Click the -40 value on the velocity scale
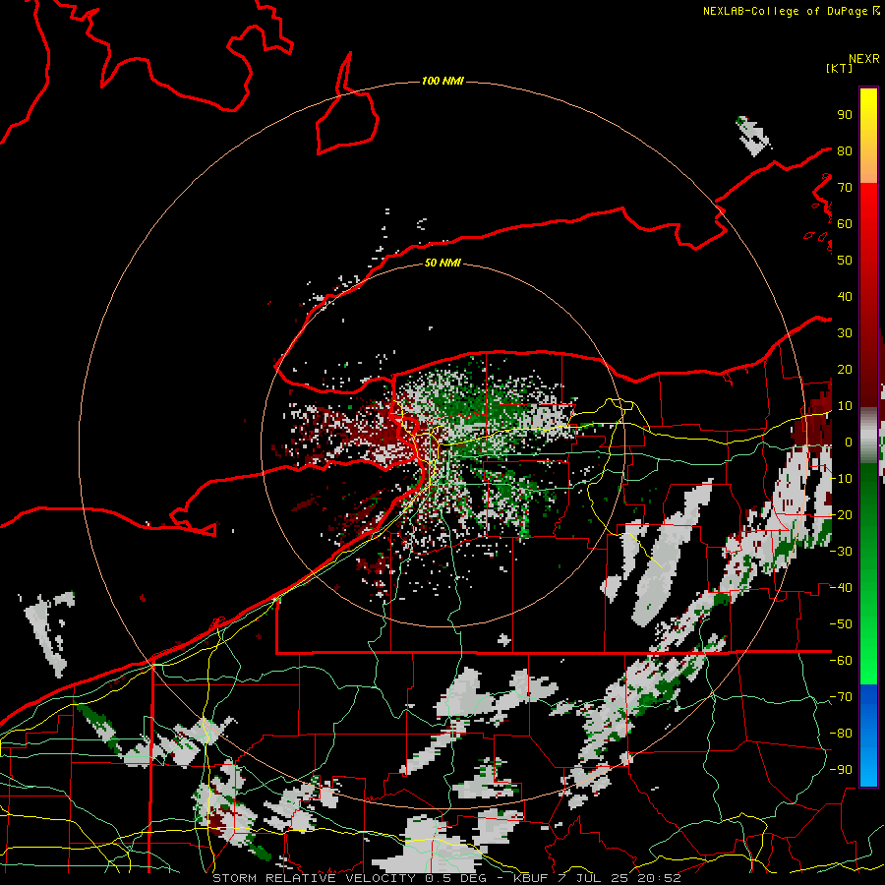The image size is (885, 885). [841, 588]
